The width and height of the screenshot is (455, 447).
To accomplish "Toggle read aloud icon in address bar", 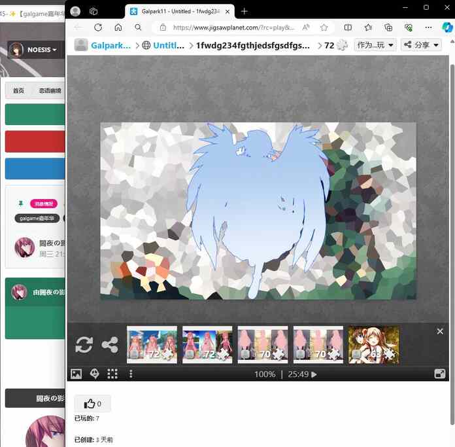I will [306, 27].
